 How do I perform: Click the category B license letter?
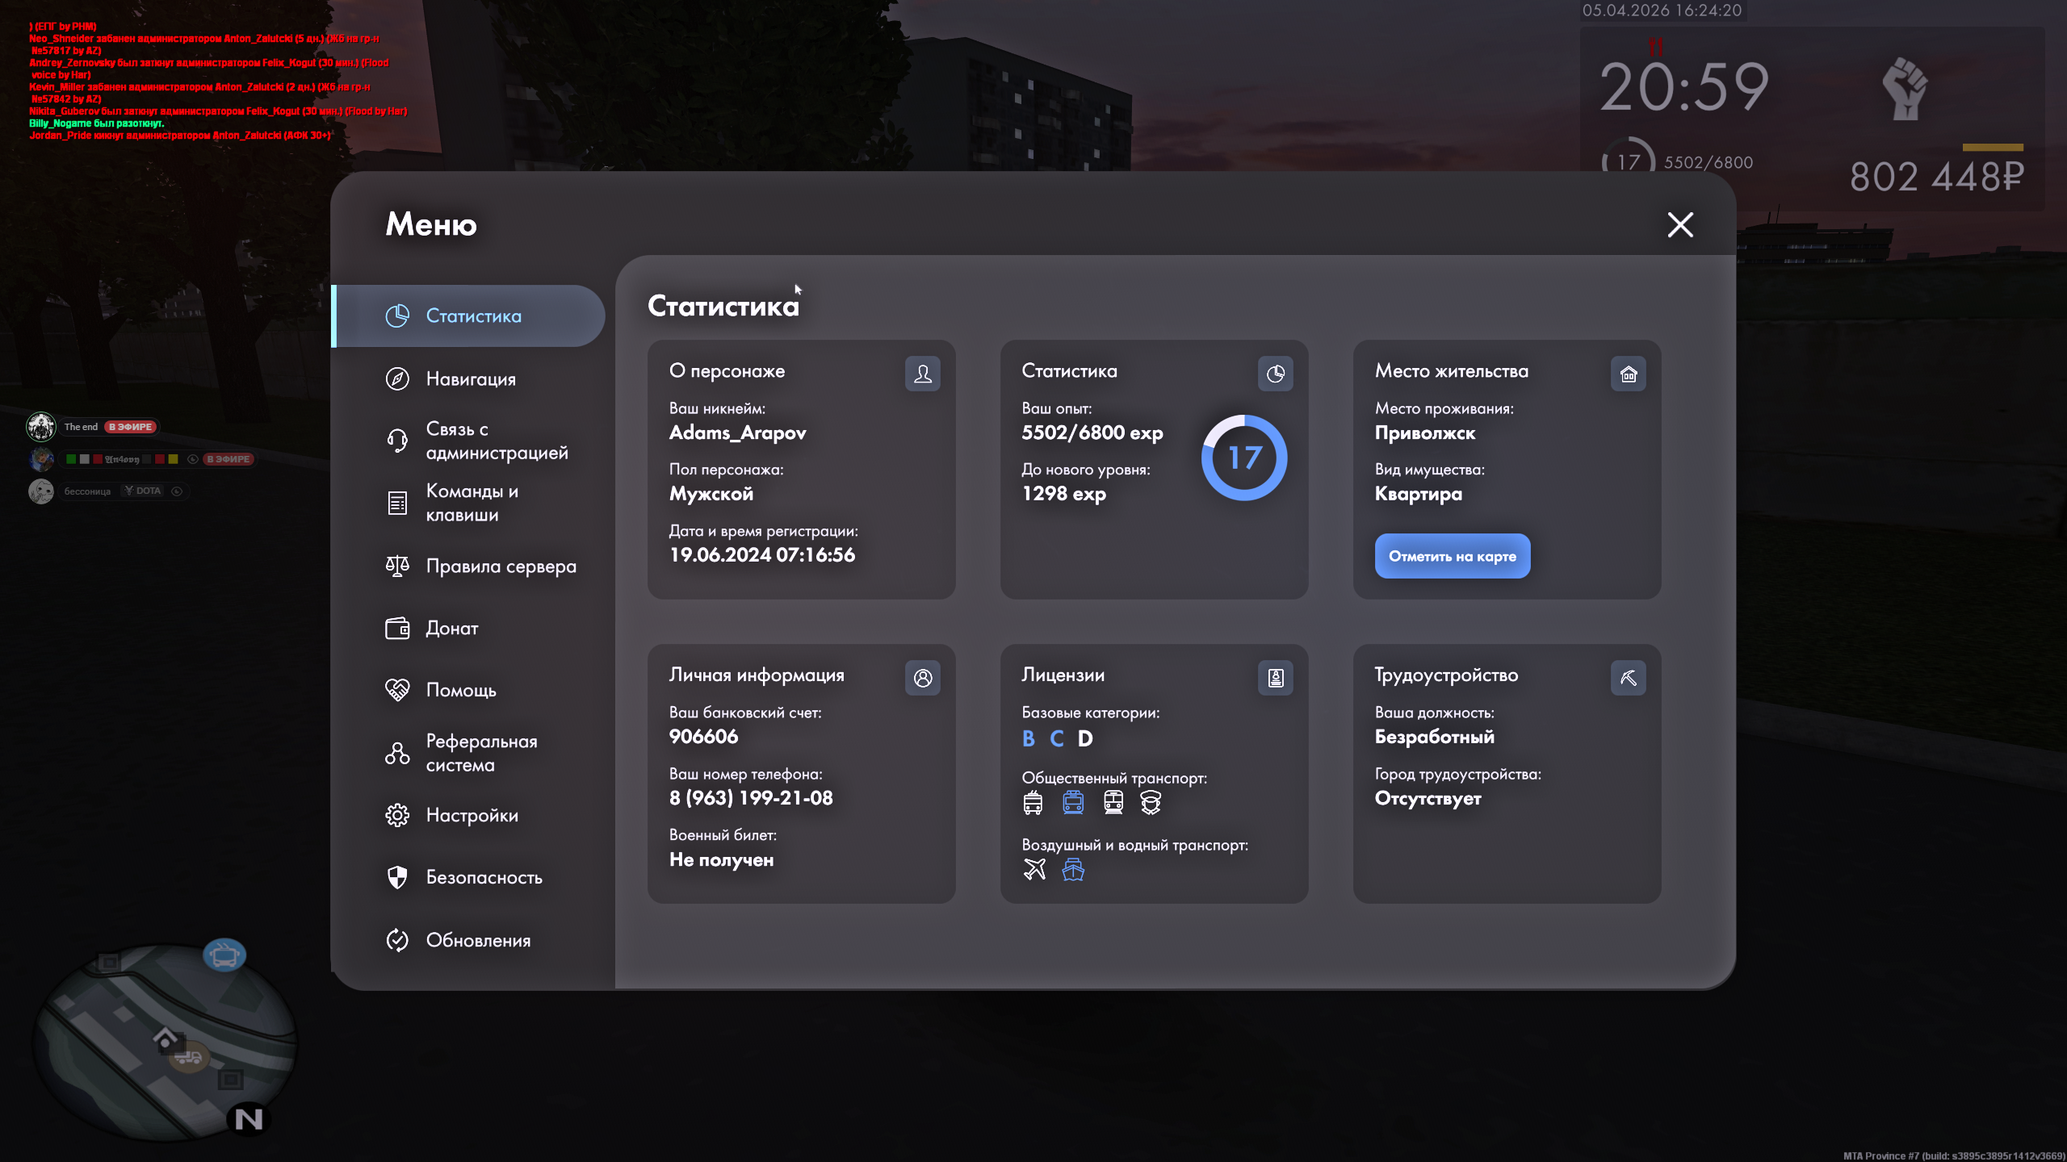[x=1028, y=738]
